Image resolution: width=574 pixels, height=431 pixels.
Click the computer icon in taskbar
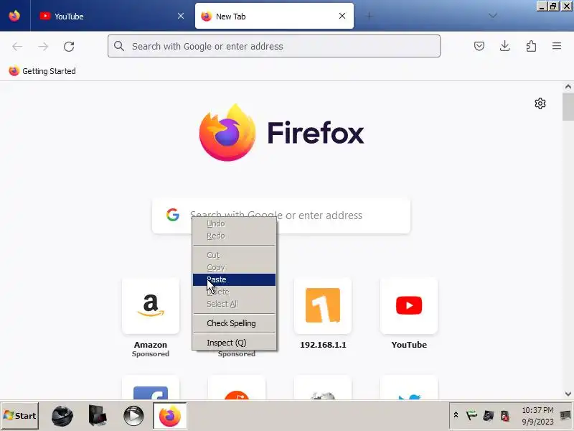[x=98, y=416]
